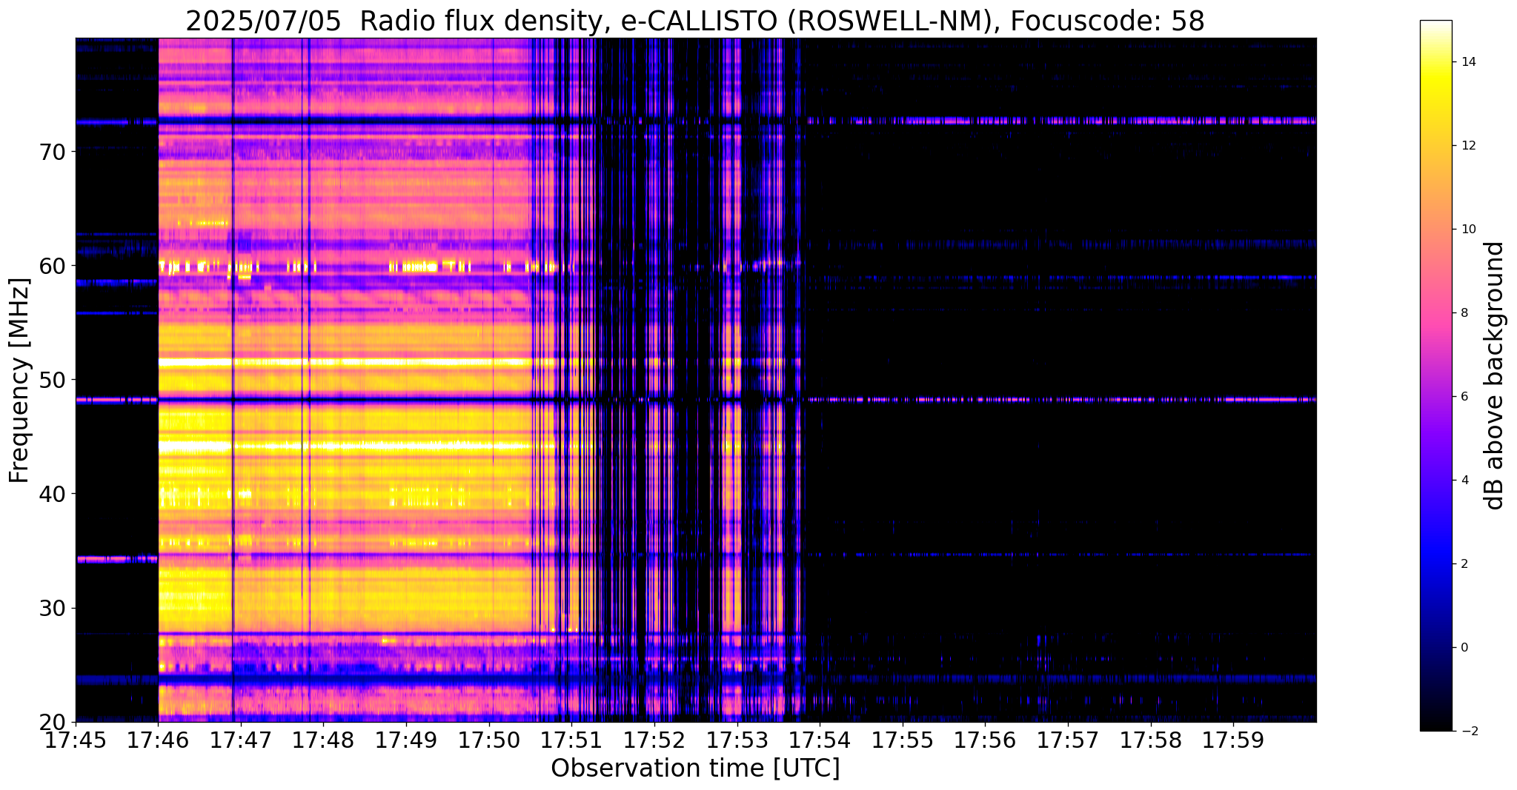The height and width of the screenshot is (790, 1517).
Task: Click the black bottom end of the colorbar
Action: click(1435, 722)
